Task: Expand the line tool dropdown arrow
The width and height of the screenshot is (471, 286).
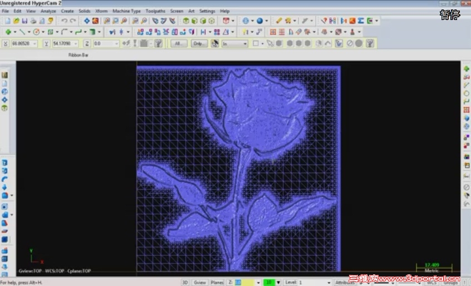Action: (29, 32)
